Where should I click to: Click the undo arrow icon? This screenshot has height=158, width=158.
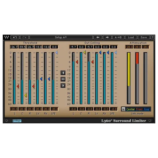pos(15,37)
